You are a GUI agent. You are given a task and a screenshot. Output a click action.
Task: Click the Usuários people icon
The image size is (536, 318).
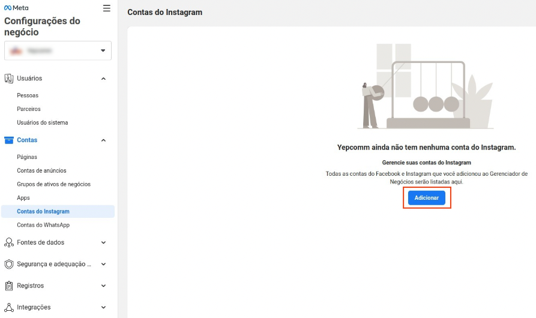(9, 79)
